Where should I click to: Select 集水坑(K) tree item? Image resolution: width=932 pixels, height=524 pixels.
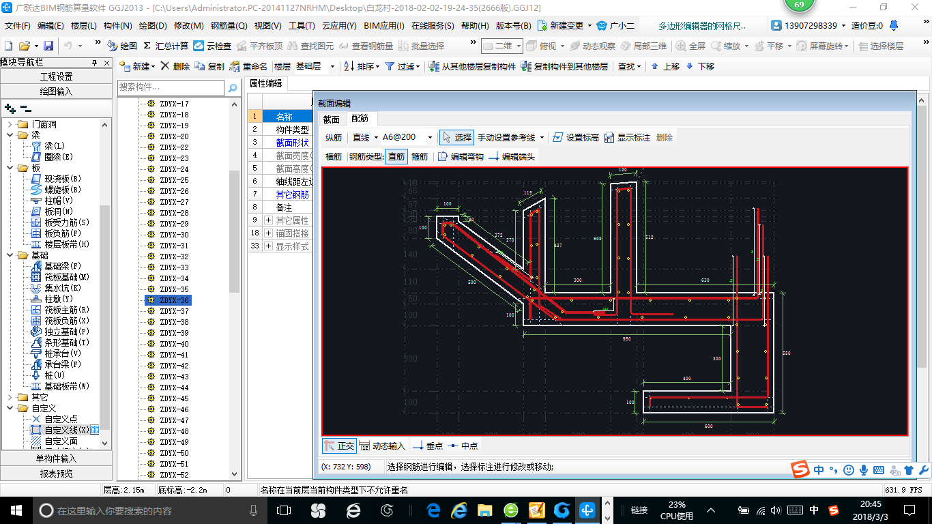62,288
